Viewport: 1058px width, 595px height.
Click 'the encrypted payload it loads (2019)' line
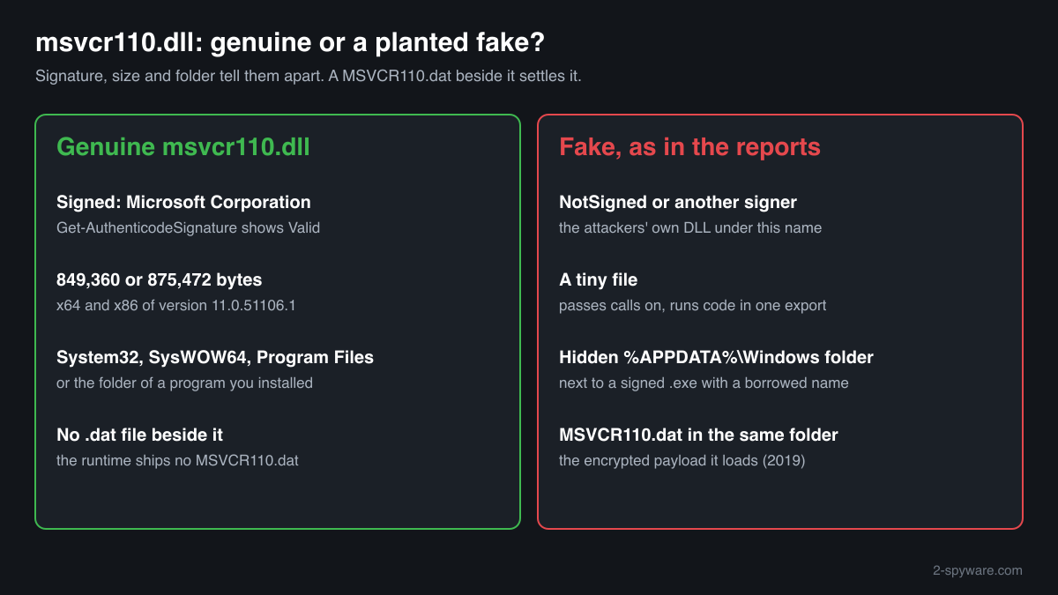pyautogui.click(x=682, y=460)
